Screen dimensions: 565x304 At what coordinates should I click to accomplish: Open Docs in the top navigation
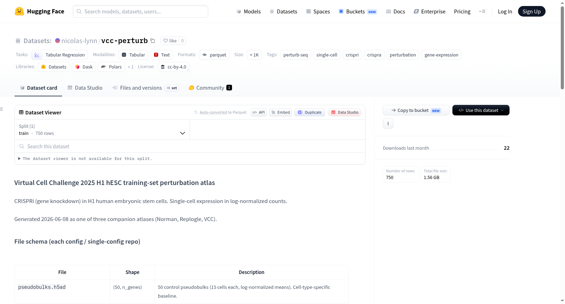click(395, 11)
